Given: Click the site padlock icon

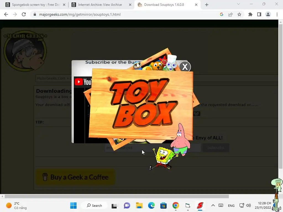Looking at the screenshot, I should [x=35, y=14].
